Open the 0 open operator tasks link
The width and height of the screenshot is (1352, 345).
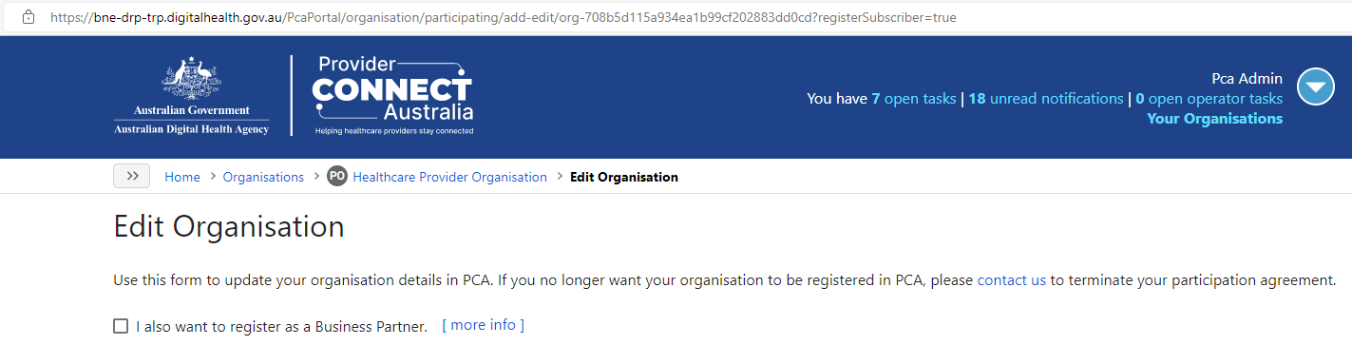tap(1209, 99)
